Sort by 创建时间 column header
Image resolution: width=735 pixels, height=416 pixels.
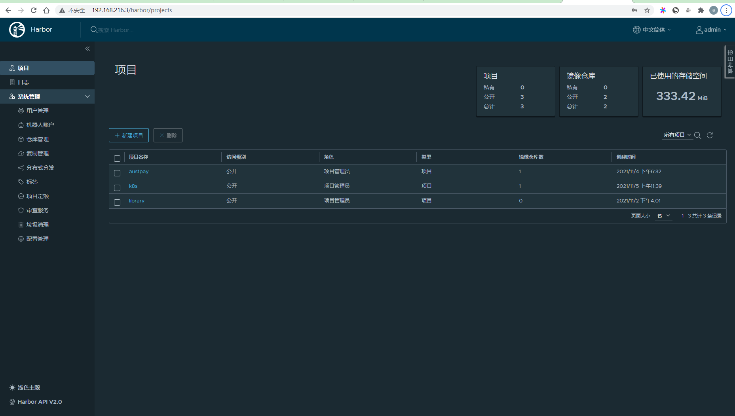coord(626,157)
